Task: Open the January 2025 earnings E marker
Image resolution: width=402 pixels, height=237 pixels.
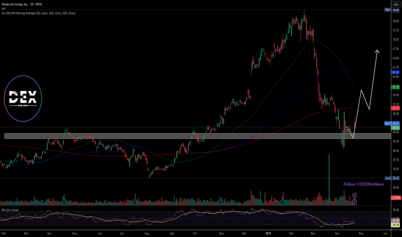Action: (x=282, y=202)
